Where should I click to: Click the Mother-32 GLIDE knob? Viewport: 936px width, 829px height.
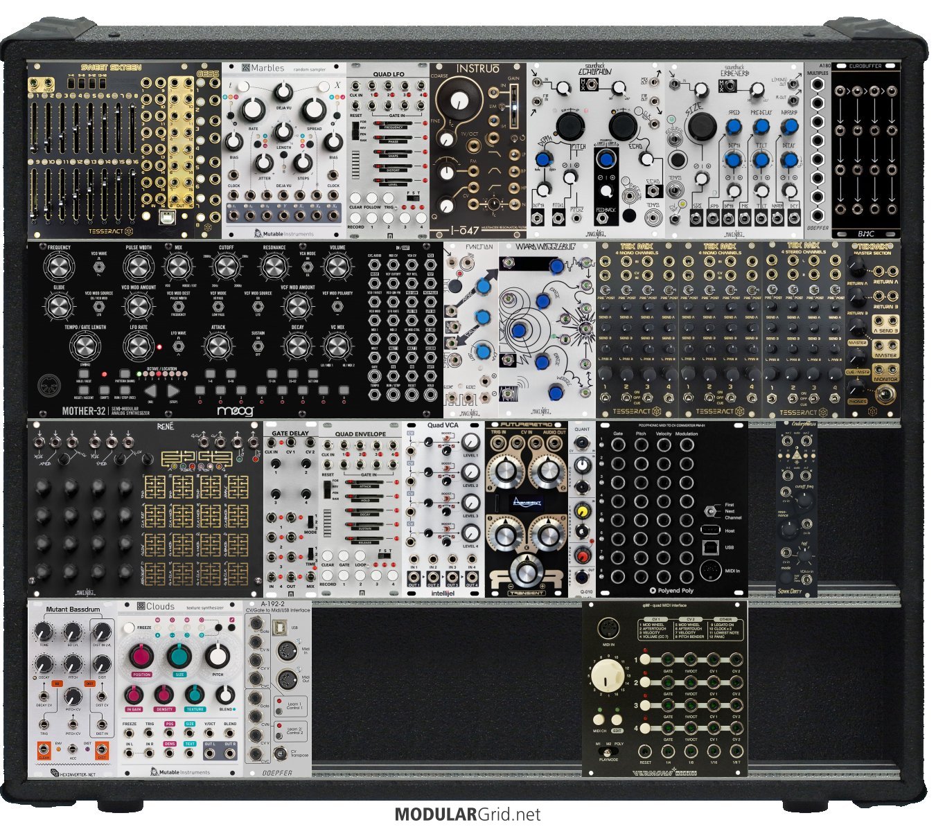(x=59, y=305)
